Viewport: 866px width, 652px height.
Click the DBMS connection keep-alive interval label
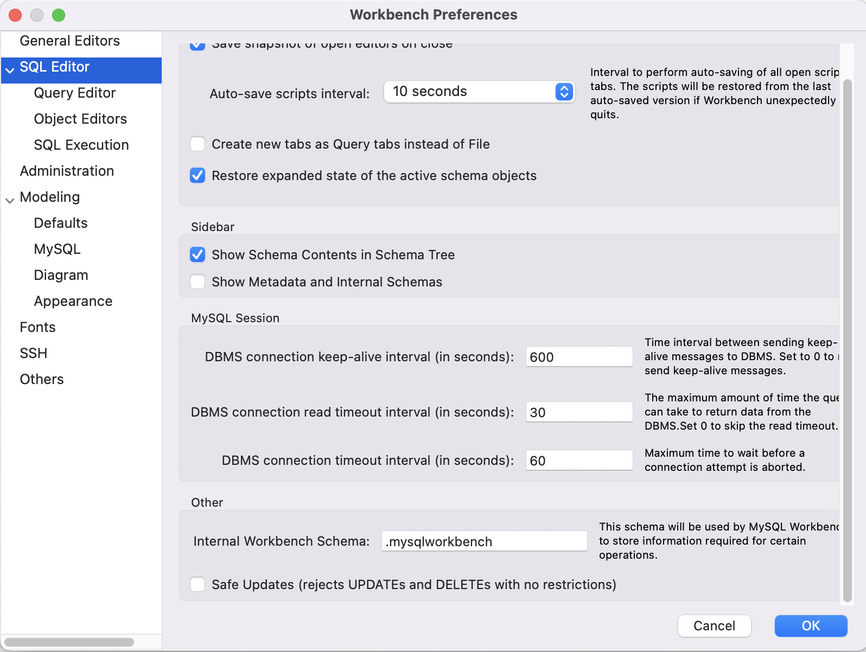tap(359, 357)
